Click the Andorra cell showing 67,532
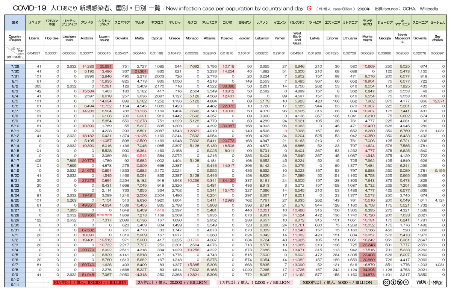This screenshot has height=290, width=451. click(87, 230)
